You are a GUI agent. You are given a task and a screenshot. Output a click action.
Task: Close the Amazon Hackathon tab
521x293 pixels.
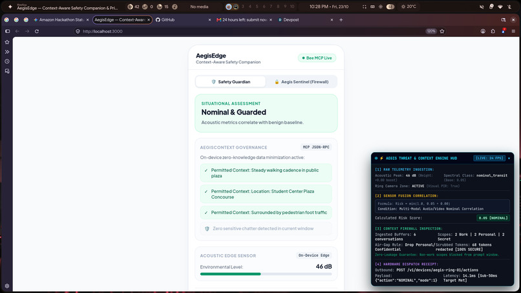pos(87,20)
